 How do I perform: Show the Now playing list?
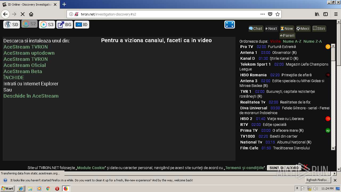pyautogui.click(x=287, y=29)
